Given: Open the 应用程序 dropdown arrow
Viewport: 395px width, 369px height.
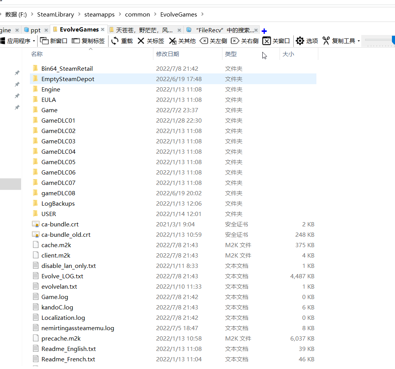Looking at the screenshot, I should (x=34, y=41).
